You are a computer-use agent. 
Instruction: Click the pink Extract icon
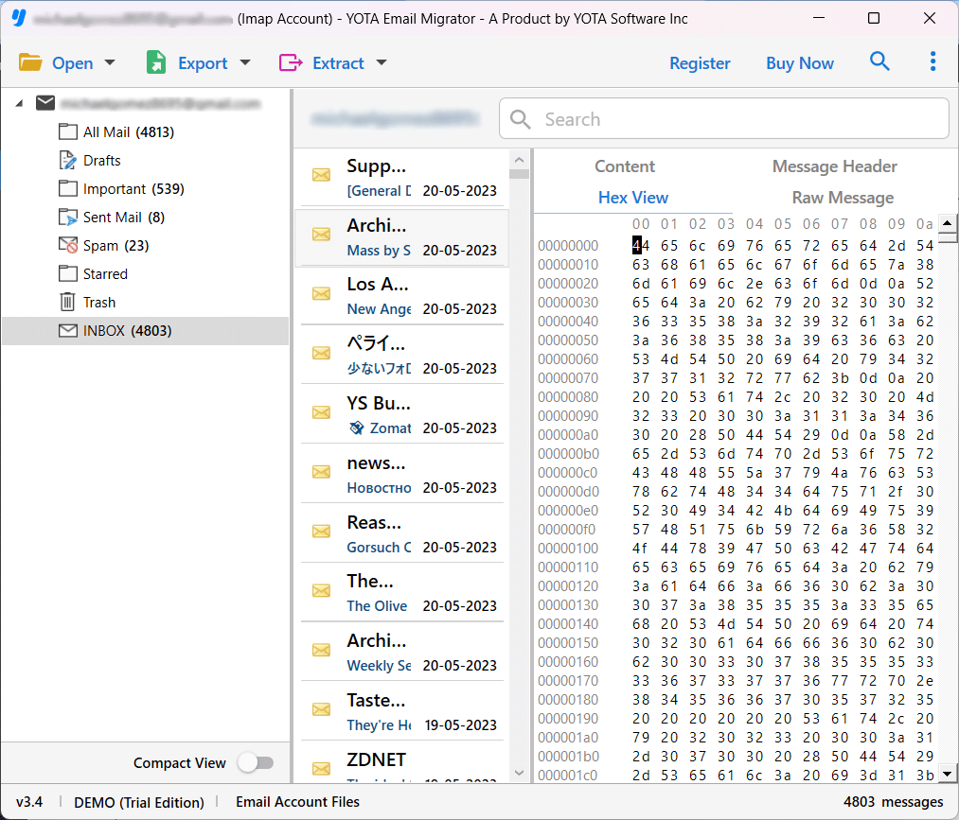[x=291, y=62]
